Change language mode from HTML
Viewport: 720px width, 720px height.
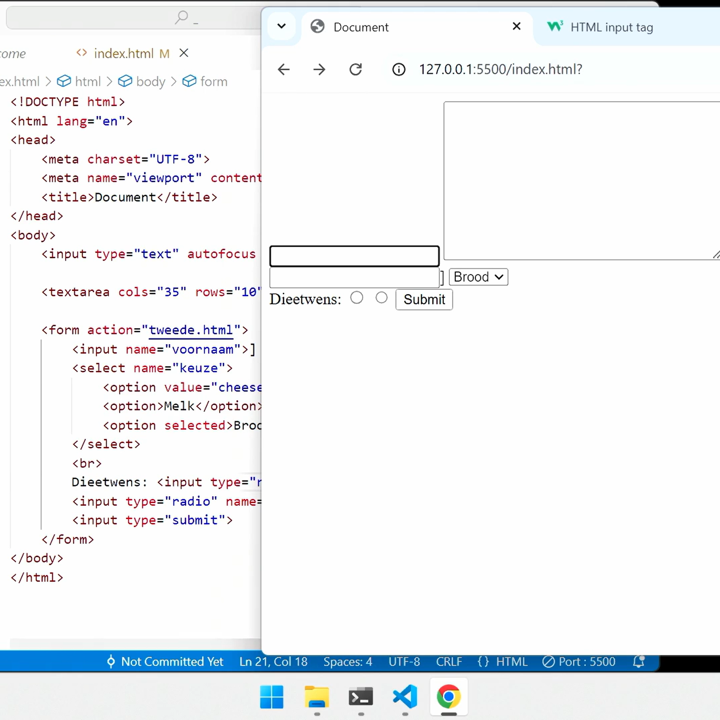point(511,661)
